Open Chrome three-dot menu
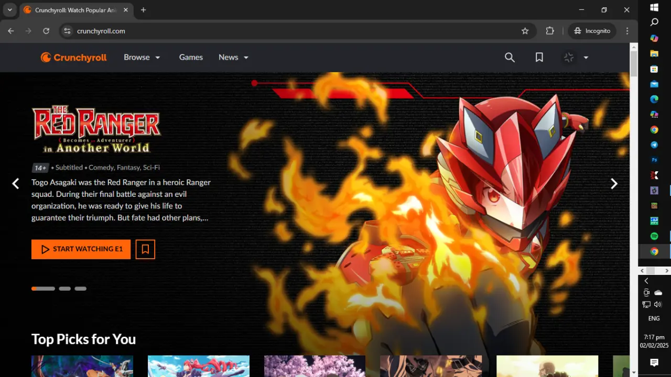 [627, 31]
